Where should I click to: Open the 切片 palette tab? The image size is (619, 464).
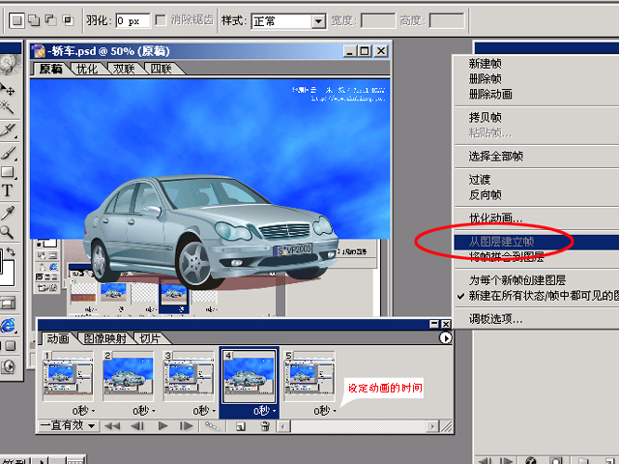click(x=150, y=338)
